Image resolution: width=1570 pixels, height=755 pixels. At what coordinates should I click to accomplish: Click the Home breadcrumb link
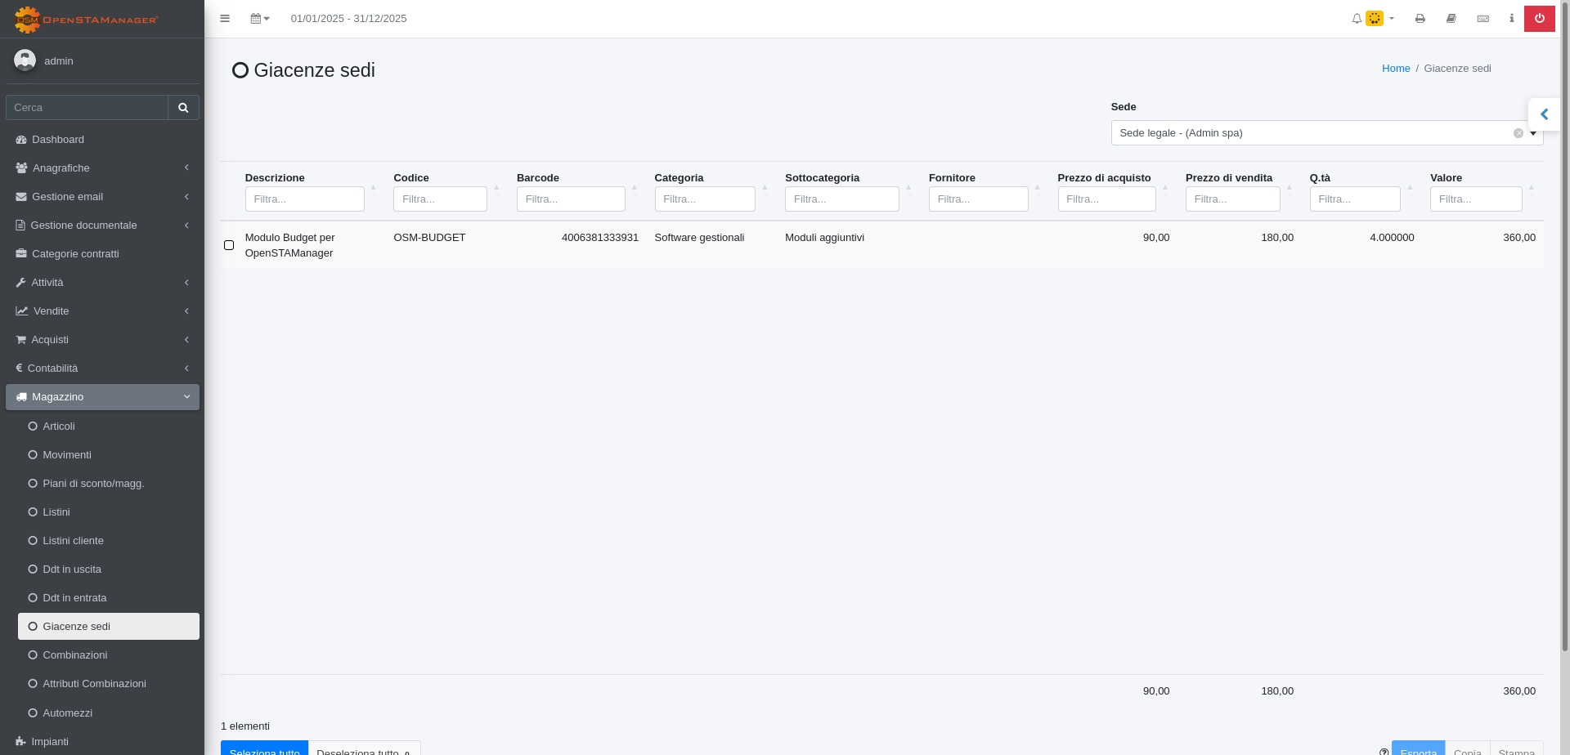coord(1395,69)
